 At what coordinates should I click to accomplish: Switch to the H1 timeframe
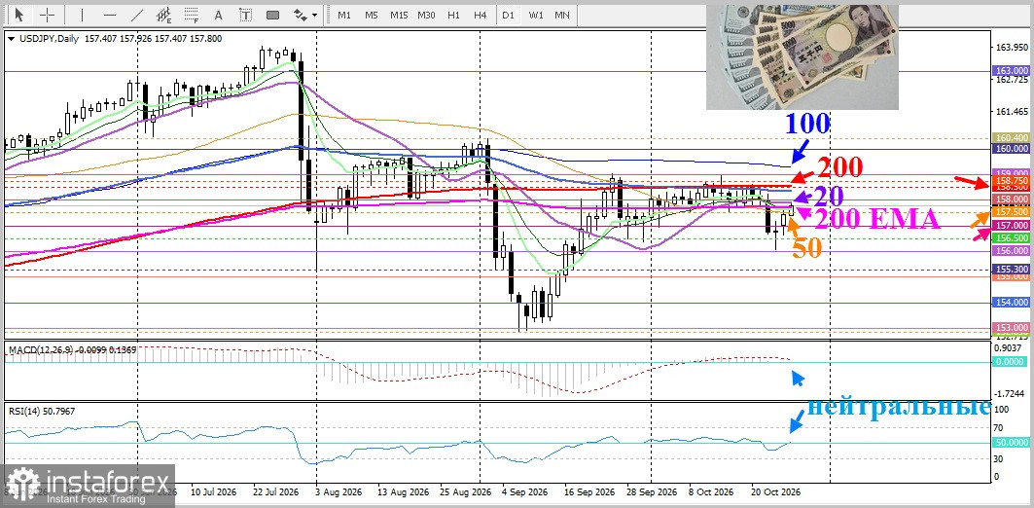coord(453,15)
